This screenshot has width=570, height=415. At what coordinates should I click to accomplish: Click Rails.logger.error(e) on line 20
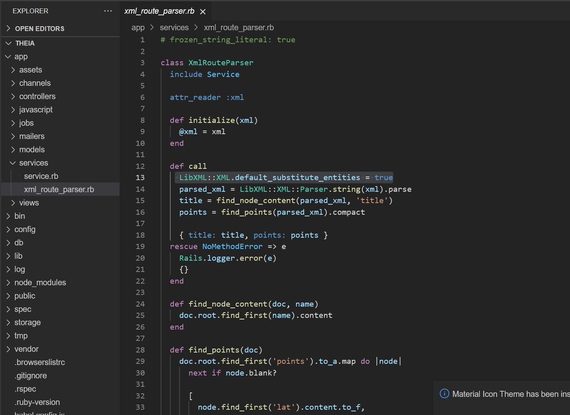(228, 258)
